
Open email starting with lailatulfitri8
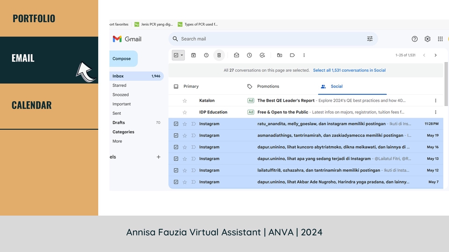(x=306, y=170)
